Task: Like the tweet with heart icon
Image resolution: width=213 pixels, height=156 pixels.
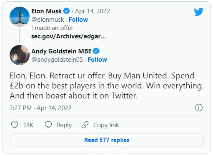Action: [15, 125]
